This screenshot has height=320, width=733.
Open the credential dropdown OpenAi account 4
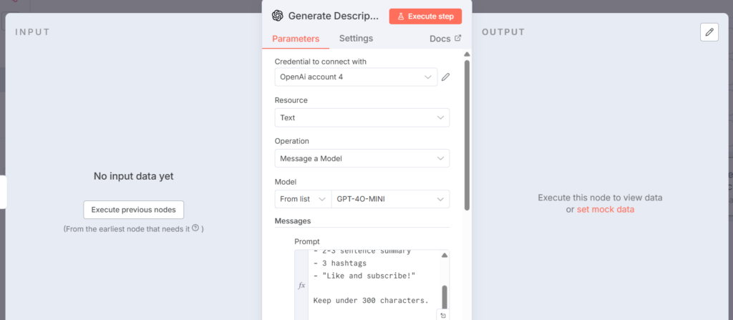[356, 77]
